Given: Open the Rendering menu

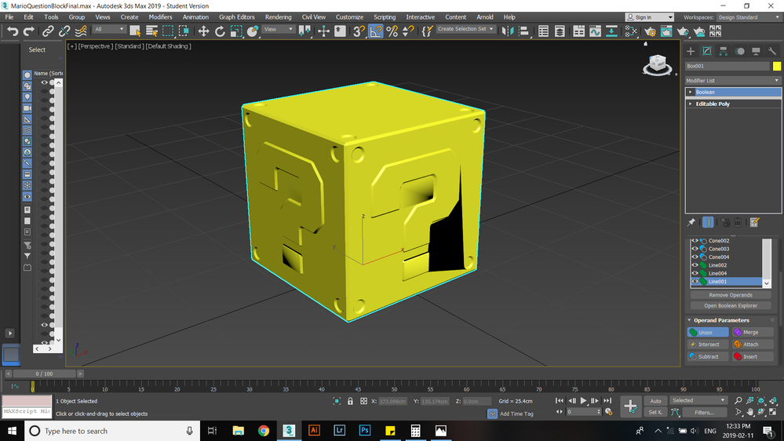Looking at the screenshot, I should coord(278,17).
